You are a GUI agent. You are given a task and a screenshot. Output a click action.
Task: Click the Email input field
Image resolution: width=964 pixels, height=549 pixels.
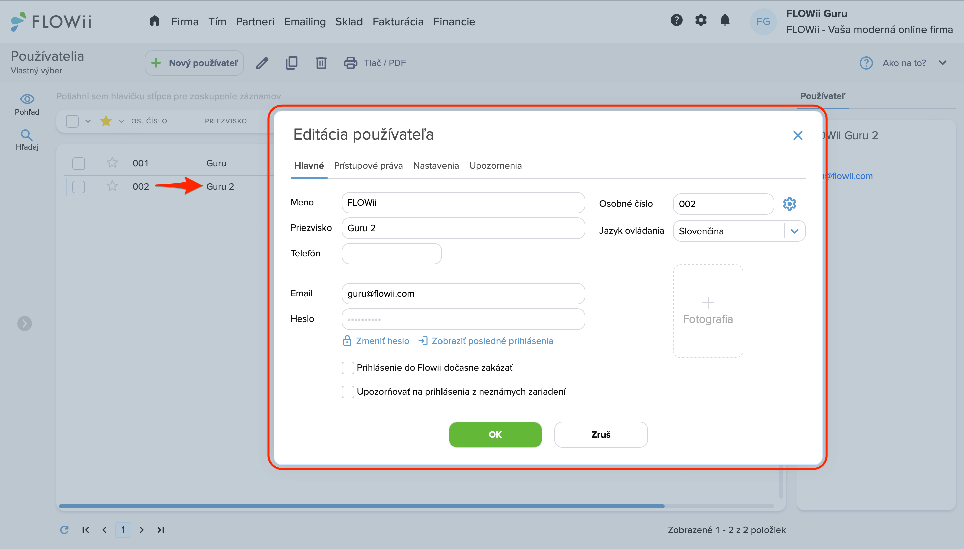[463, 294]
